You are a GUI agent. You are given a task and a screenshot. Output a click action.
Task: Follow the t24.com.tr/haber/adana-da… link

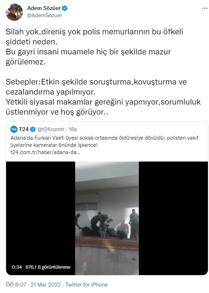click(x=45, y=152)
